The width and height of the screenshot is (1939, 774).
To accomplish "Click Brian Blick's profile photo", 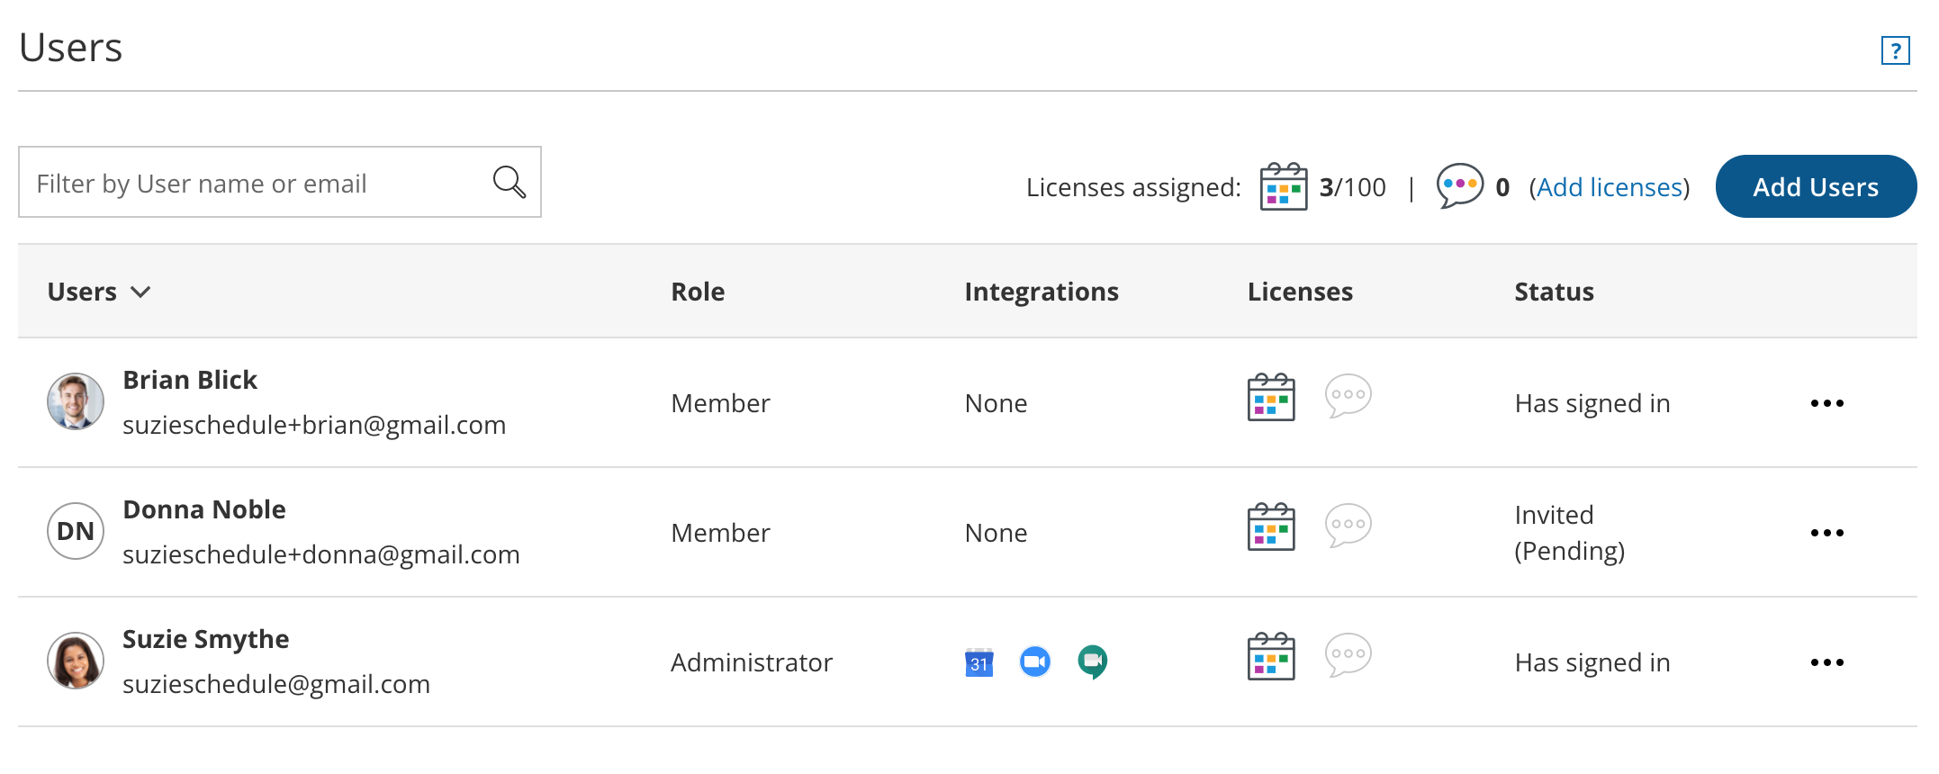I will [76, 401].
